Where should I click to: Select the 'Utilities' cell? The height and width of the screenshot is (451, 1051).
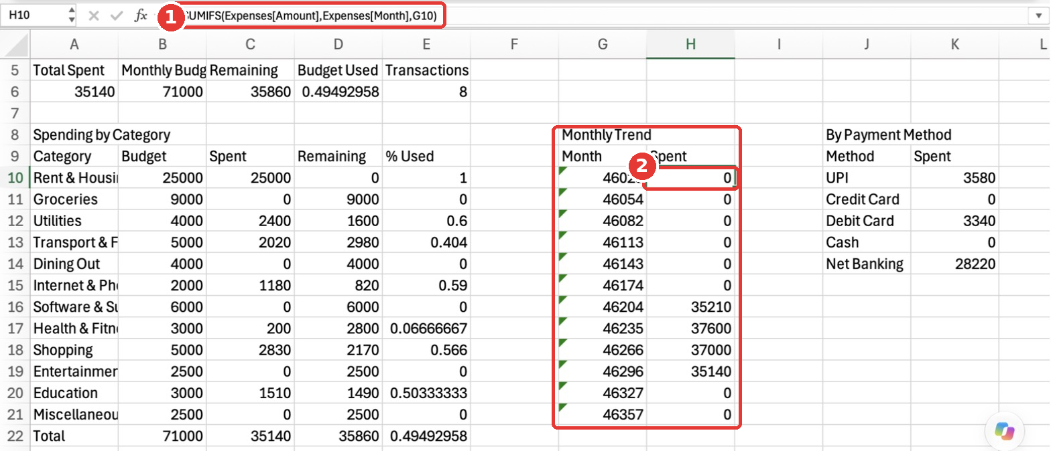74,220
